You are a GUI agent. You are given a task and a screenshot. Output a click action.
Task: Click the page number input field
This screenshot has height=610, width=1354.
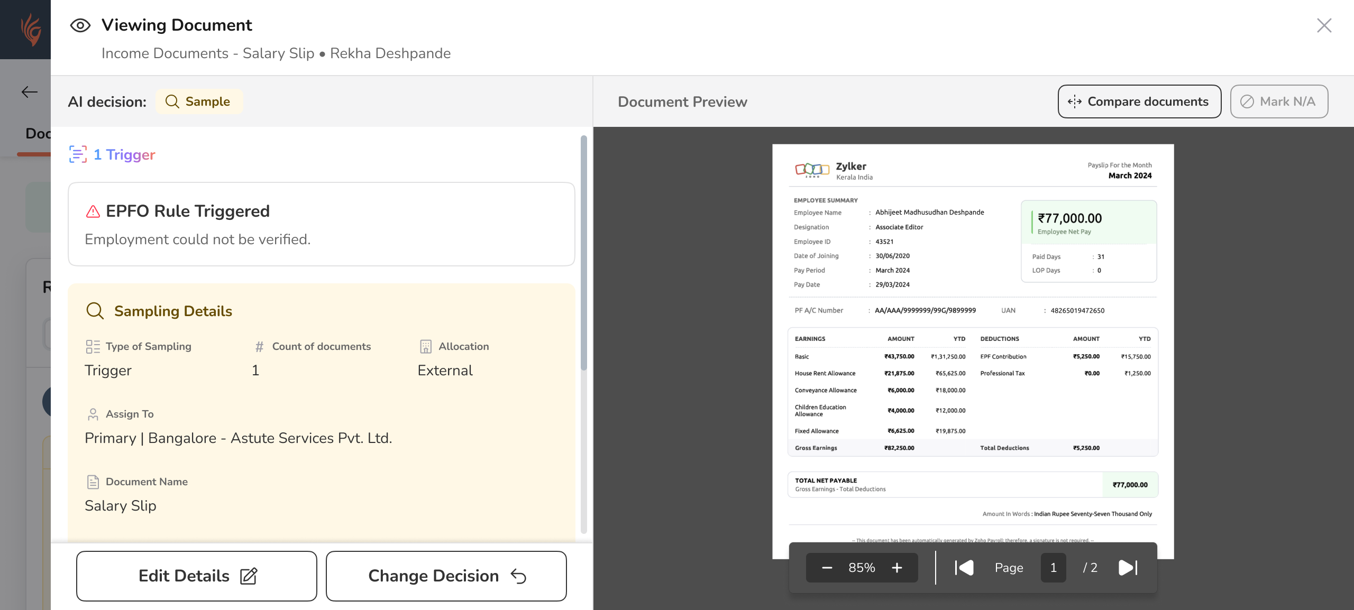click(1054, 568)
